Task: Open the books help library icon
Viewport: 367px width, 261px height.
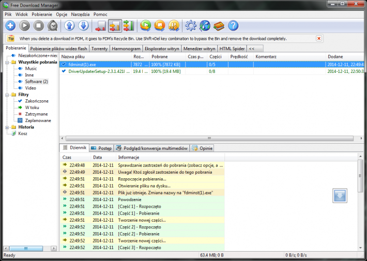Action: [219, 25]
